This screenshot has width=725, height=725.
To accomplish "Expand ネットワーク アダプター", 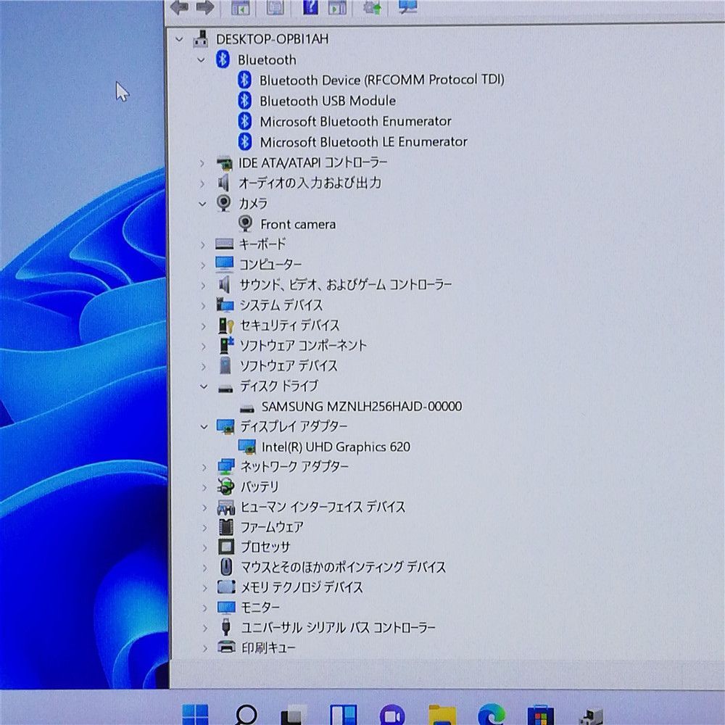I will 204,467.
